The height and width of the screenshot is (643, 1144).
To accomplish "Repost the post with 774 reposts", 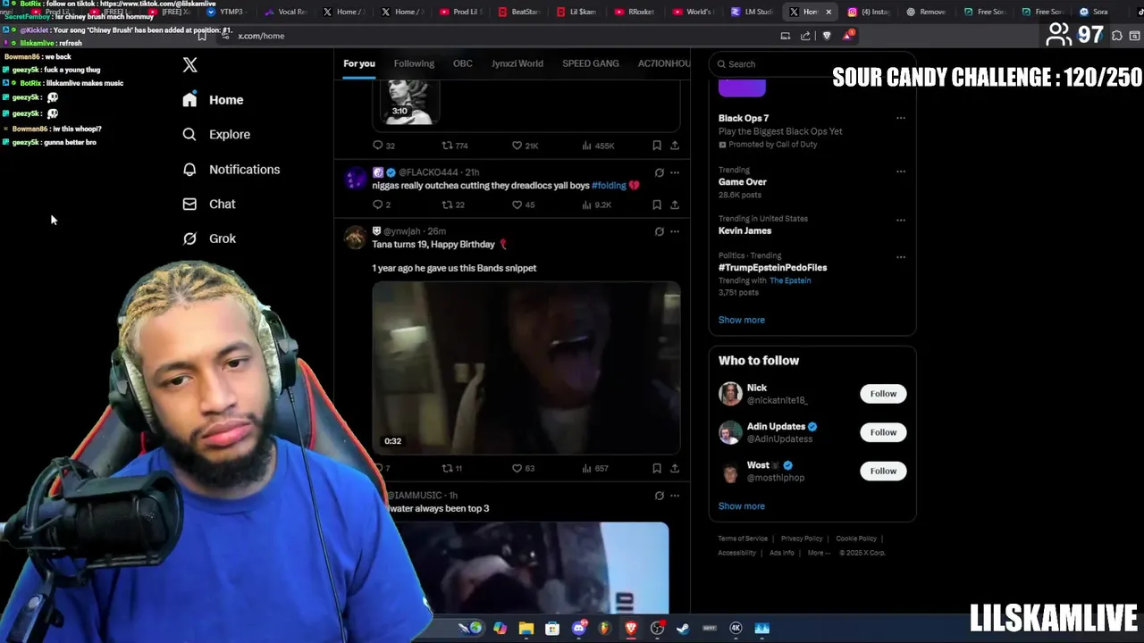I will pos(455,146).
